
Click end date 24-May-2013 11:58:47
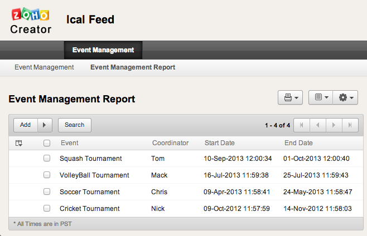317,192
